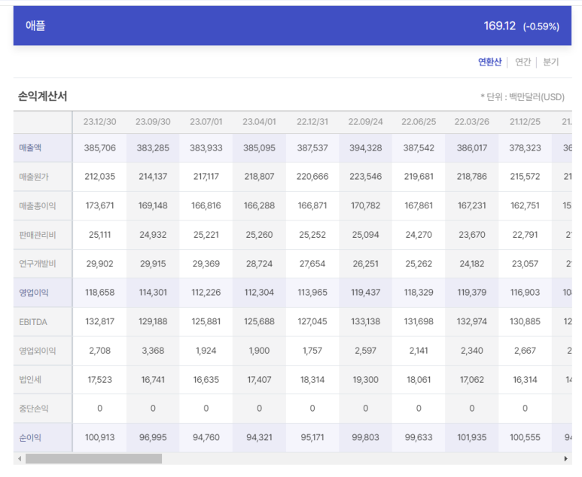Click the 매출원가 value 220,666
The image size is (582, 477).
[312, 177]
